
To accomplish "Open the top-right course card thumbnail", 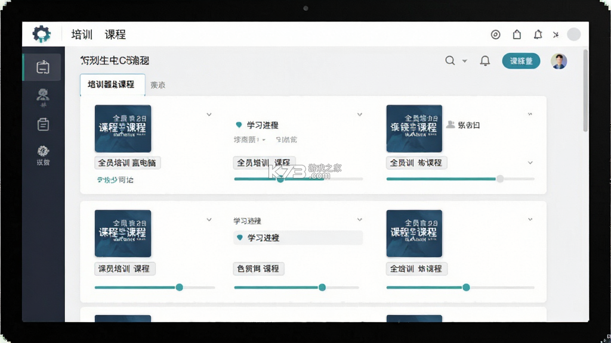I will pyautogui.click(x=414, y=129).
